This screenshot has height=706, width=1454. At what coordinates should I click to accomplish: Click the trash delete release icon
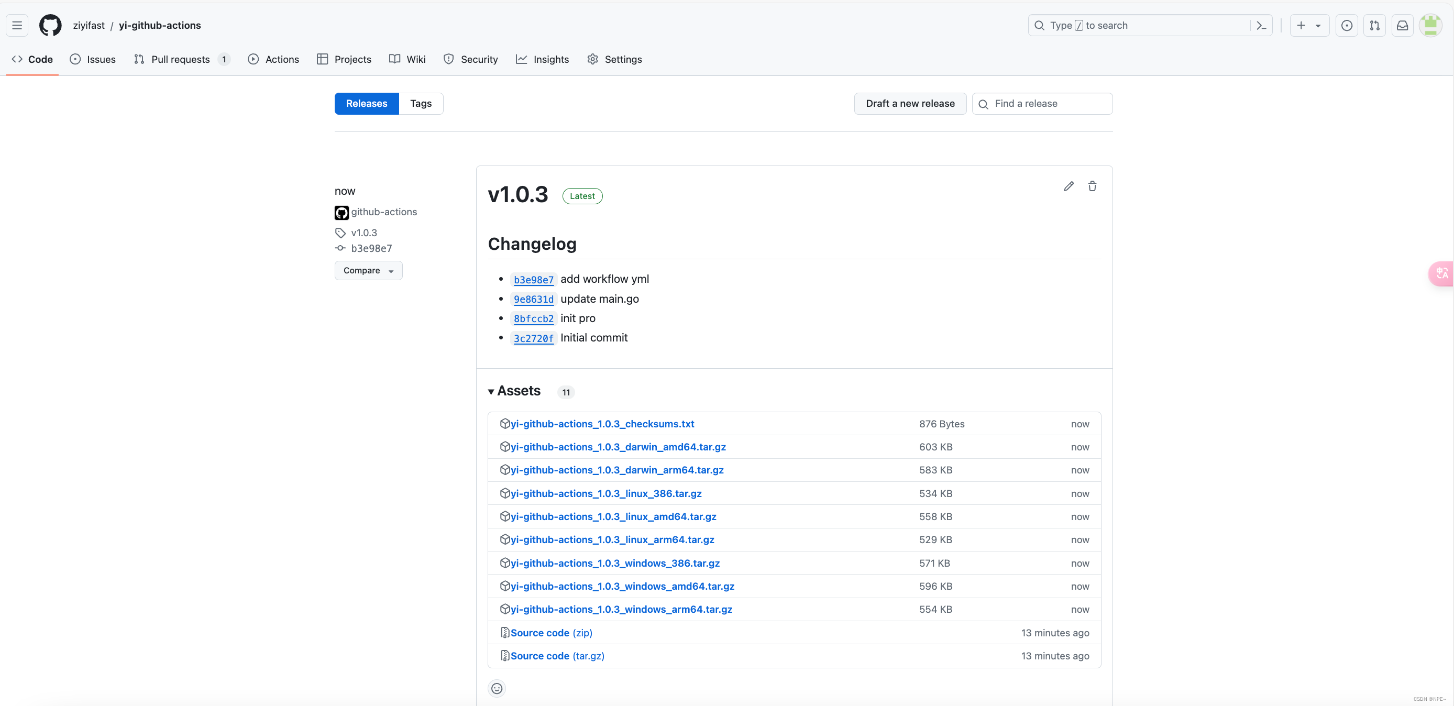pos(1092,186)
